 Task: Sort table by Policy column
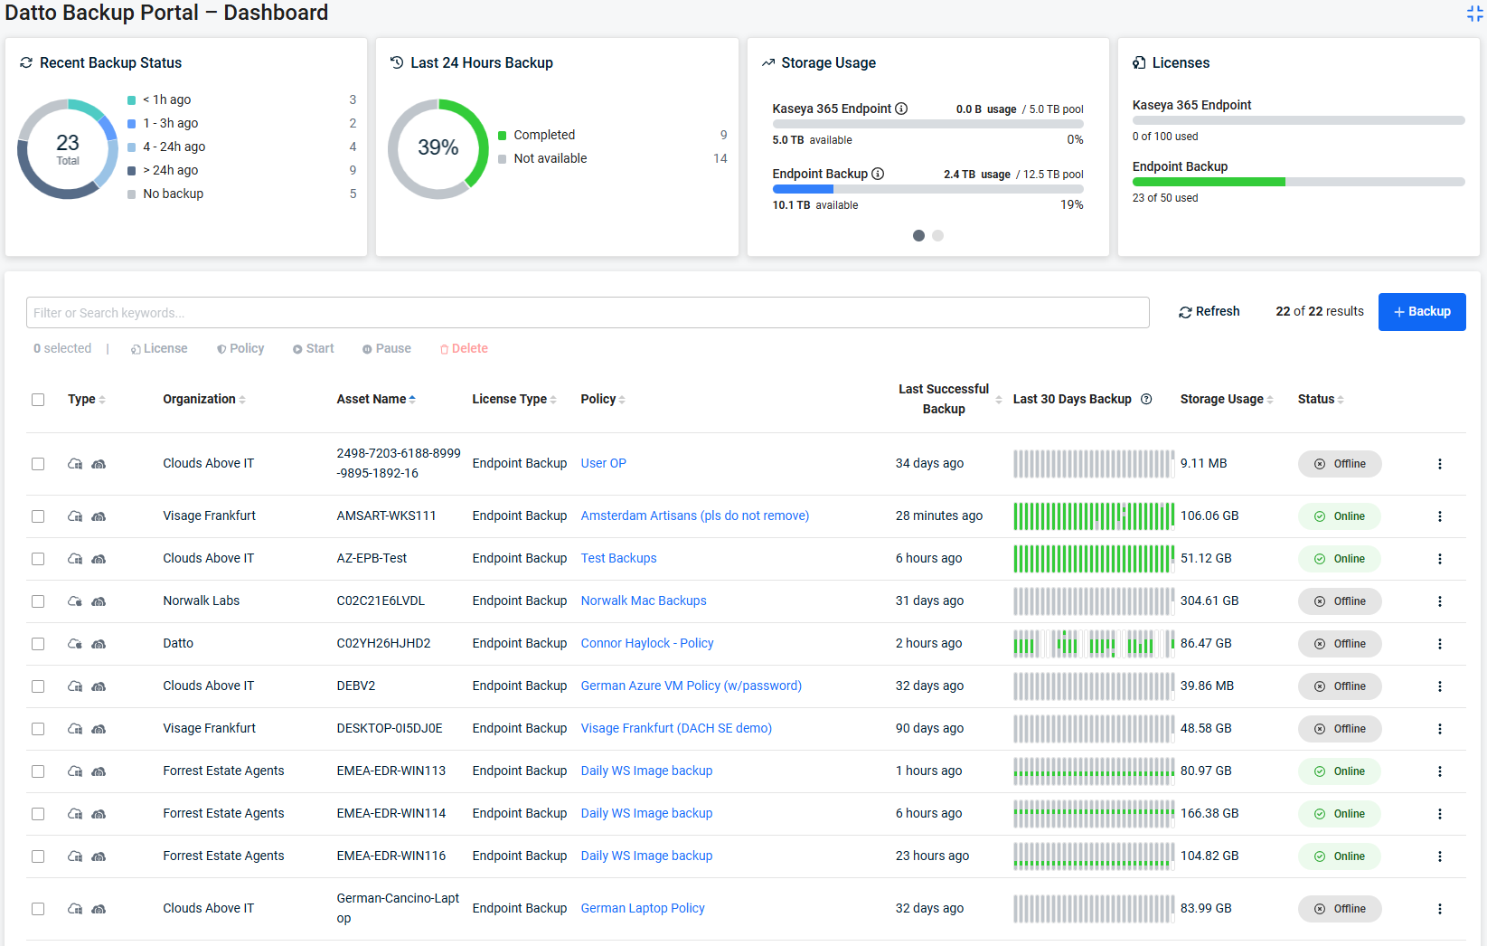[x=603, y=399]
